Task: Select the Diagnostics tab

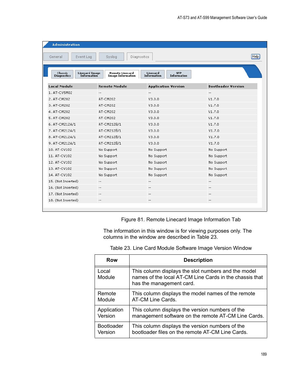Action: [140, 57]
